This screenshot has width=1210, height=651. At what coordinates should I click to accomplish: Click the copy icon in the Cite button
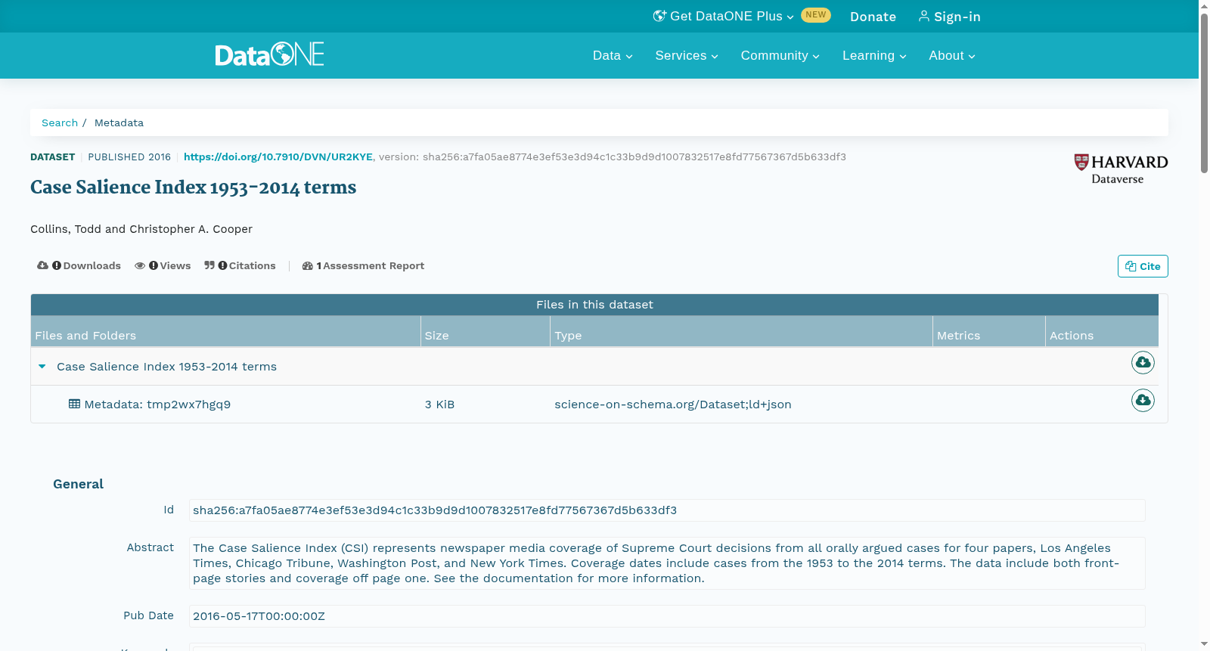pyautogui.click(x=1131, y=266)
